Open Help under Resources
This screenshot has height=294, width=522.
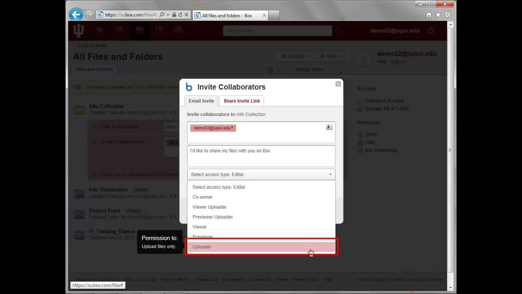[369, 143]
